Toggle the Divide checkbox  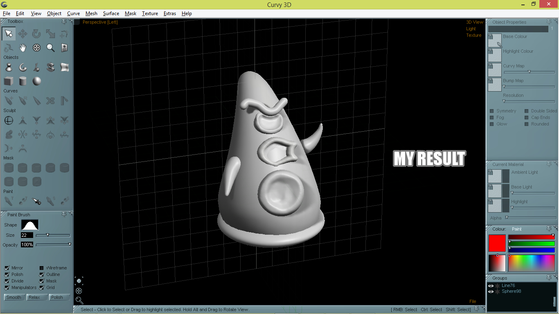coord(7,281)
